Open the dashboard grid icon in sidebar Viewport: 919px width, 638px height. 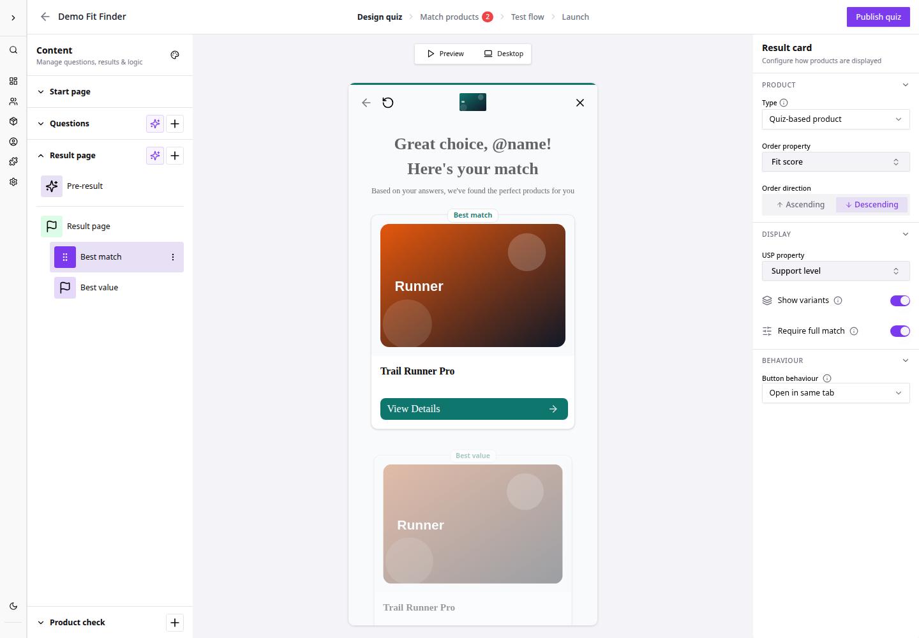point(13,81)
